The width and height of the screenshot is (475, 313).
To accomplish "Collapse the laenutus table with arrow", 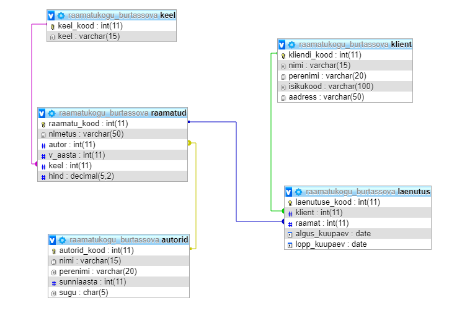I will [289, 192].
